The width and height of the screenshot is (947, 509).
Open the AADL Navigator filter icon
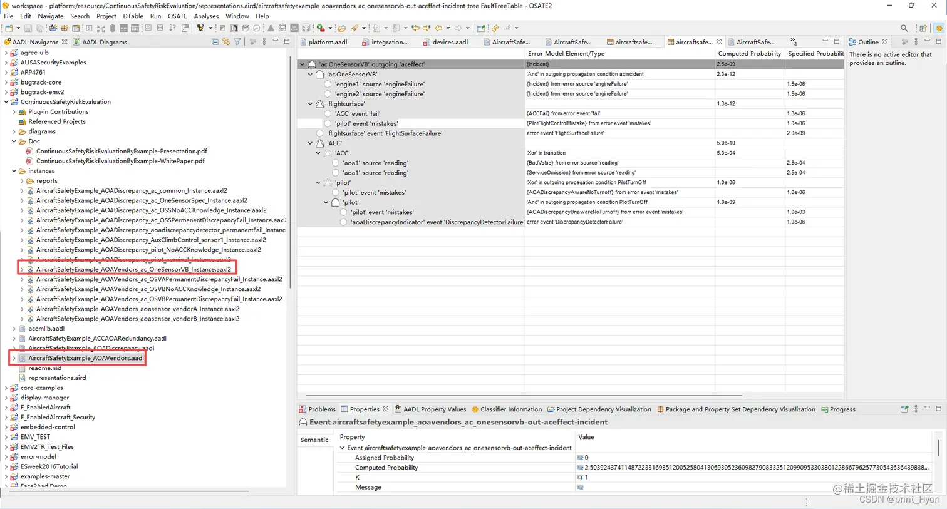[x=237, y=42]
